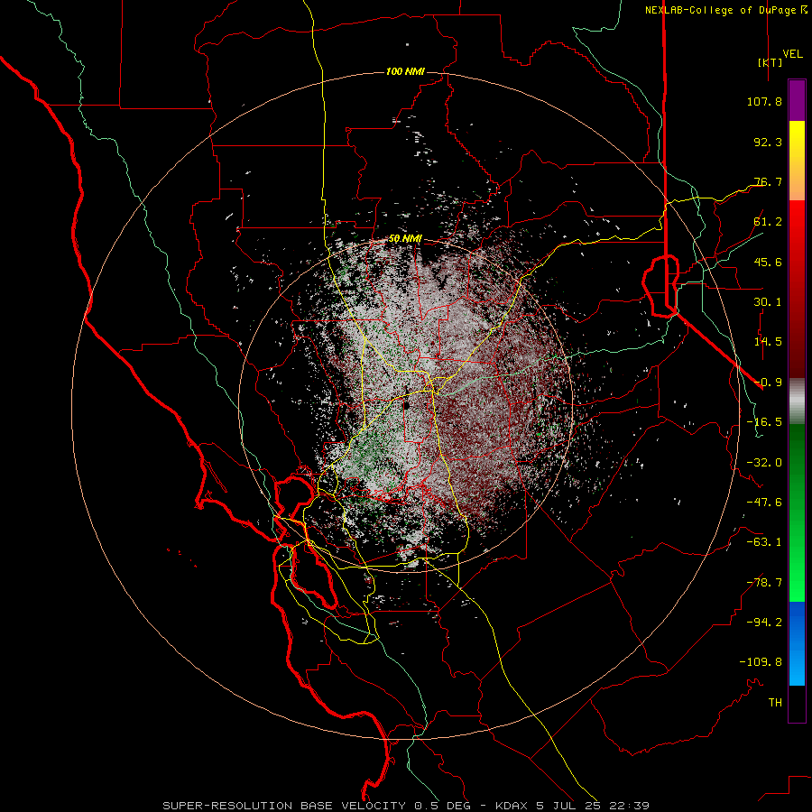Select the 76.7 velocity scale value
The image size is (812, 812).
click(768, 181)
